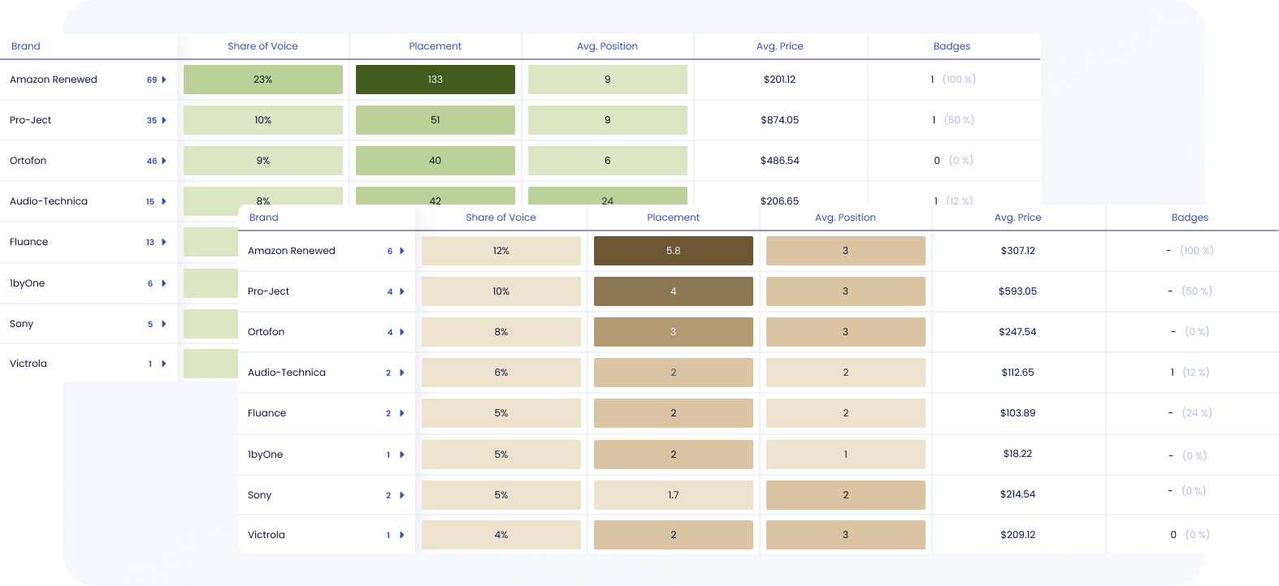Click the 9% Share of Voice green cell
1279x586 pixels.
click(263, 161)
